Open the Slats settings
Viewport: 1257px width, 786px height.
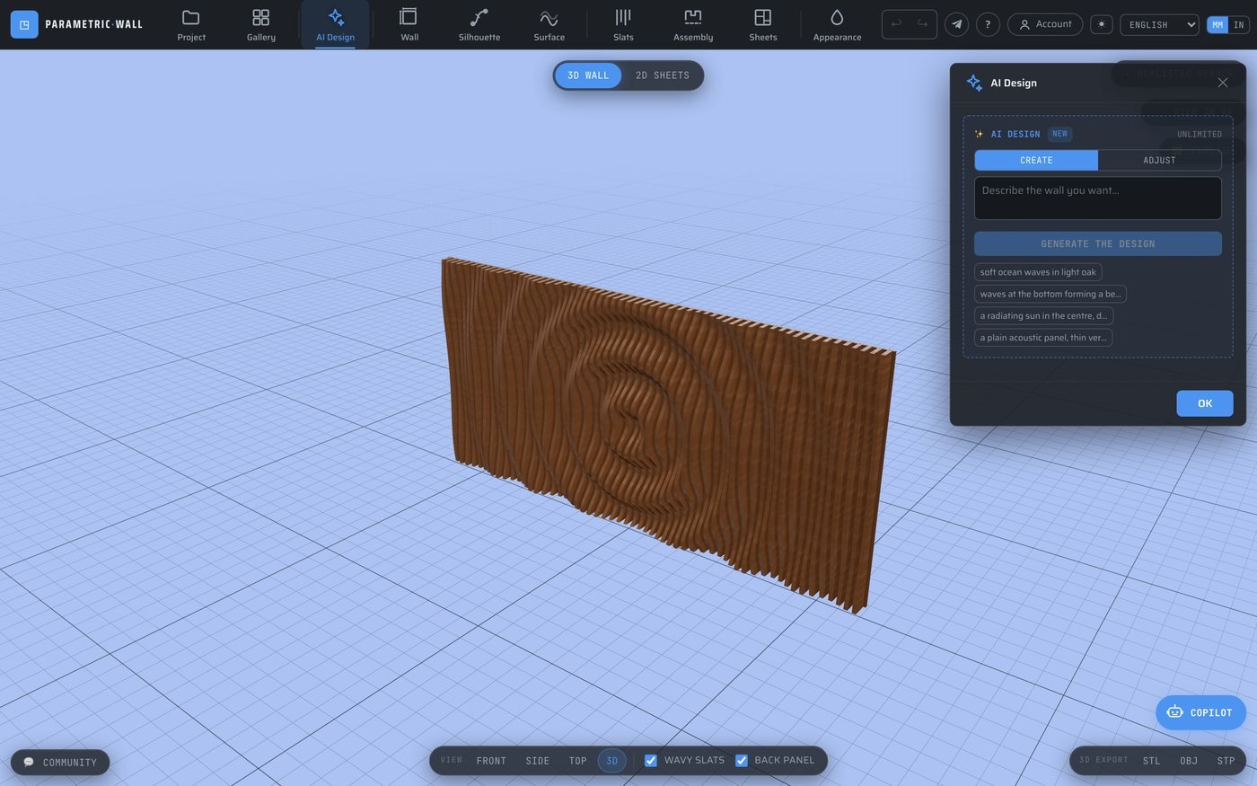(x=623, y=25)
